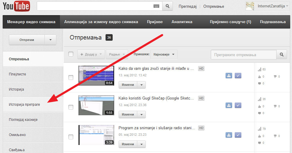Click into the Претражите отпремања search field
The image size is (292, 153).
pos(243,55)
